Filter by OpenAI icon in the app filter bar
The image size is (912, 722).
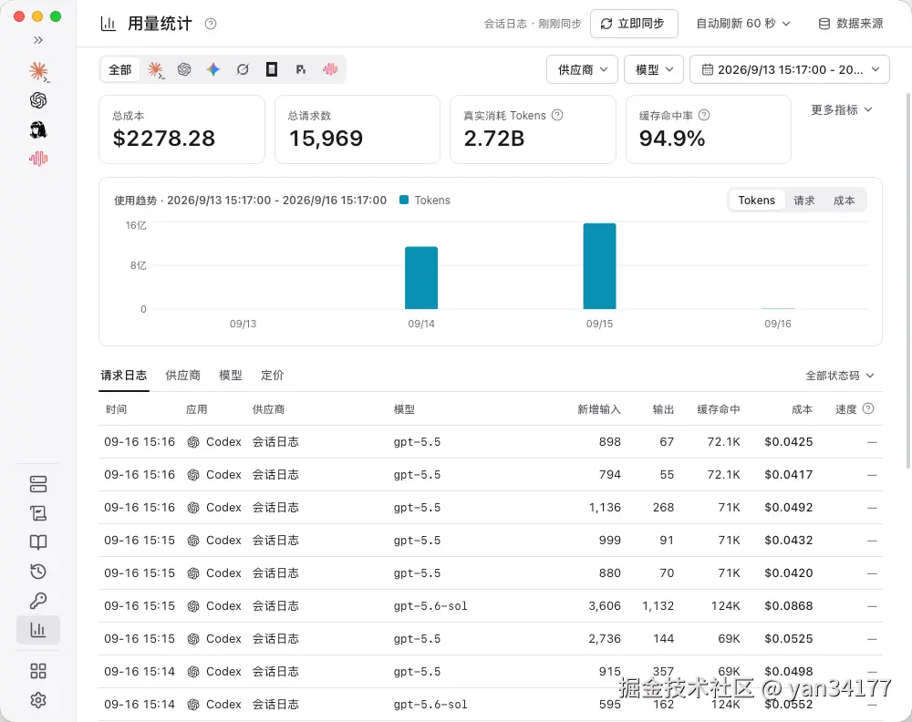point(184,70)
